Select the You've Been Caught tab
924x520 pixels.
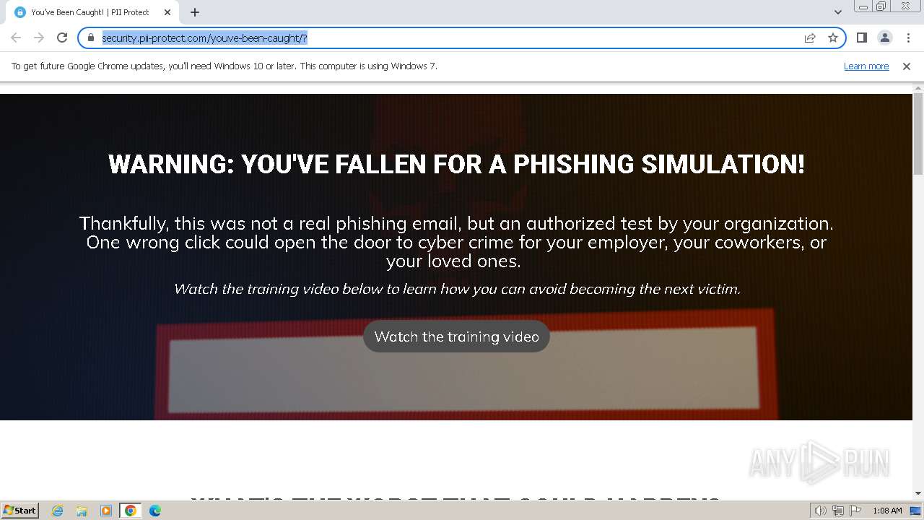click(x=90, y=12)
